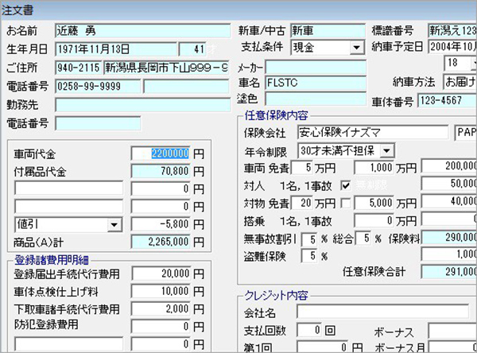Select the 車体点検仕上げ料 amount 10,000
Viewport: 477px width, 353px height.
tap(161, 292)
